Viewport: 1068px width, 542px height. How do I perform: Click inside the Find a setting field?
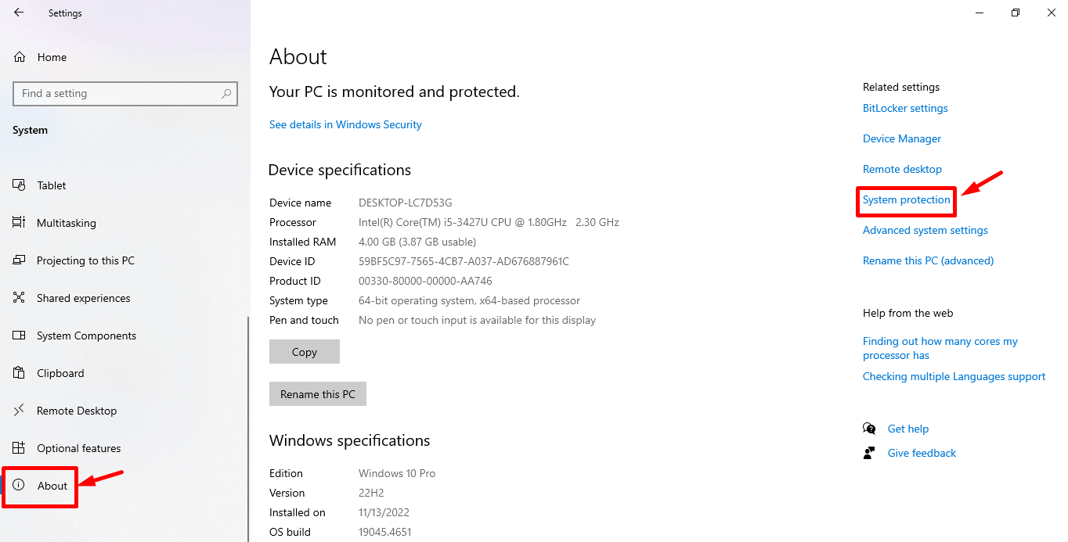pyautogui.click(x=125, y=94)
